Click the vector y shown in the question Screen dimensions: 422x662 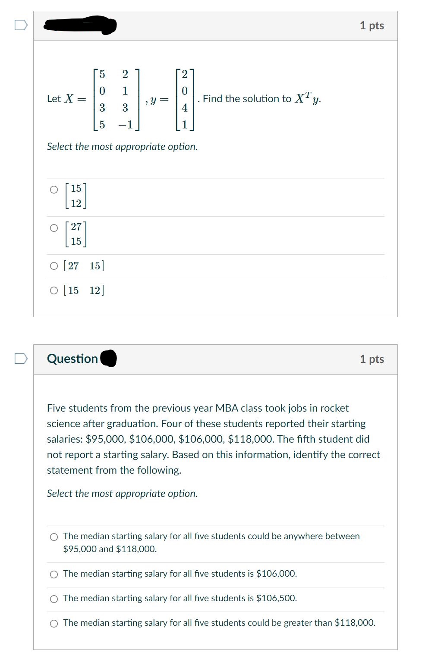[x=185, y=99]
